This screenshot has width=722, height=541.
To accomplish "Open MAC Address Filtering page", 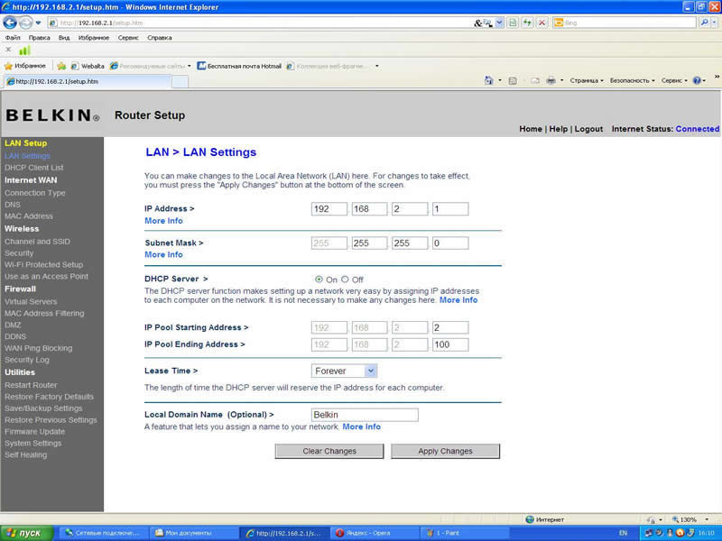I will pyautogui.click(x=44, y=313).
